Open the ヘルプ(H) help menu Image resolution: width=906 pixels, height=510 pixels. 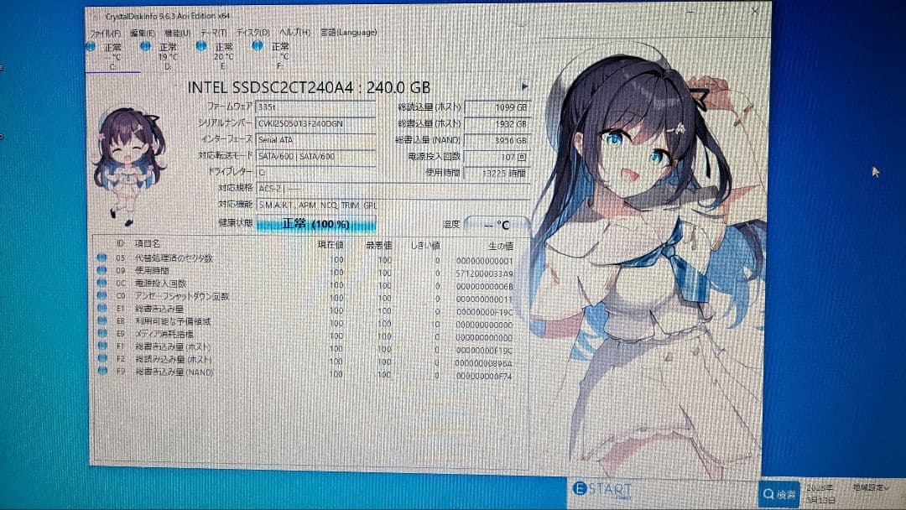click(x=293, y=30)
